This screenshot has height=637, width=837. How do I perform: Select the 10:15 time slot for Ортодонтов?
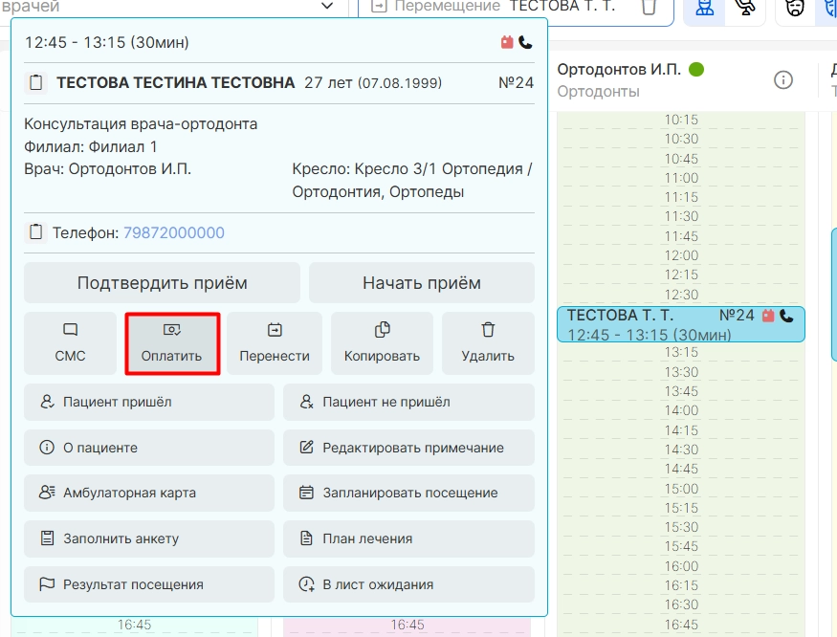click(680, 120)
